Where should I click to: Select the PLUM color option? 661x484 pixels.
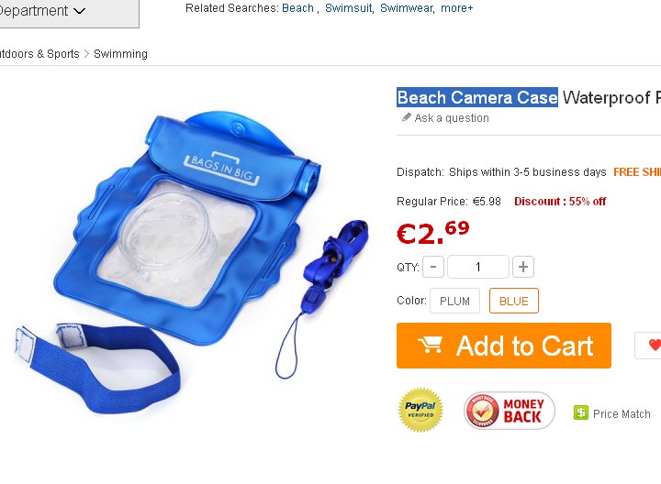point(454,301)
